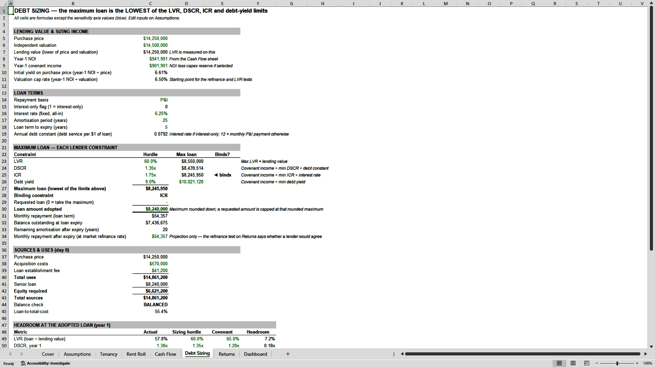
Task: Select the loan-to-total-cost 55.4% cell
Action: [x=150, y=311]
